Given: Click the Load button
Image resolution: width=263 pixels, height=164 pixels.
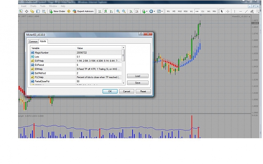Looking at the screenshot, I should coord(138,76).
